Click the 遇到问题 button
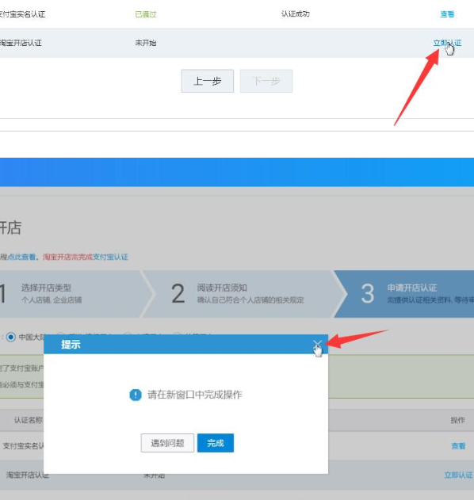474x500 pixels. (167, 443)
